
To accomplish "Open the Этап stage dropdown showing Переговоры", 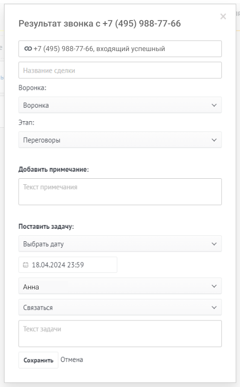I will 120,140.
